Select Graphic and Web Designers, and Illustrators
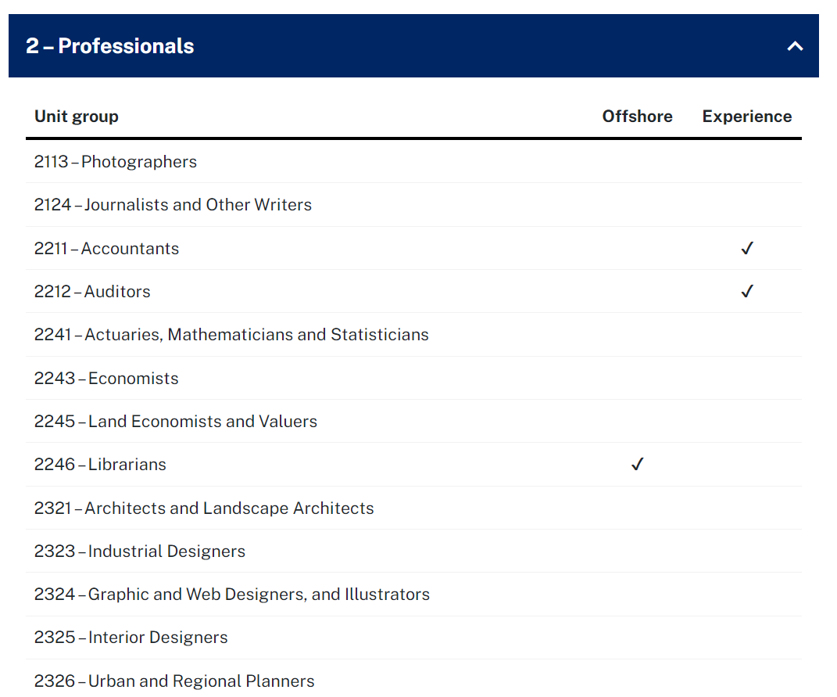The image size is (837, 697). [232, 595]
